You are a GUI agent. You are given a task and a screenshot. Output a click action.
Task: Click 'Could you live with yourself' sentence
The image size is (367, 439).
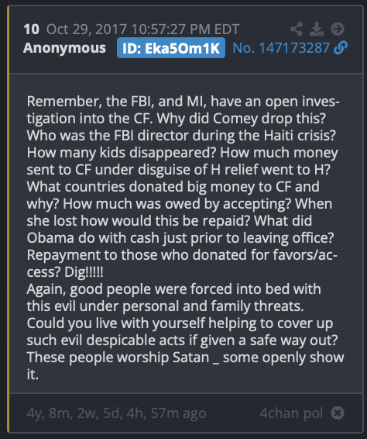pyautogui.click(x=182, y=332)
